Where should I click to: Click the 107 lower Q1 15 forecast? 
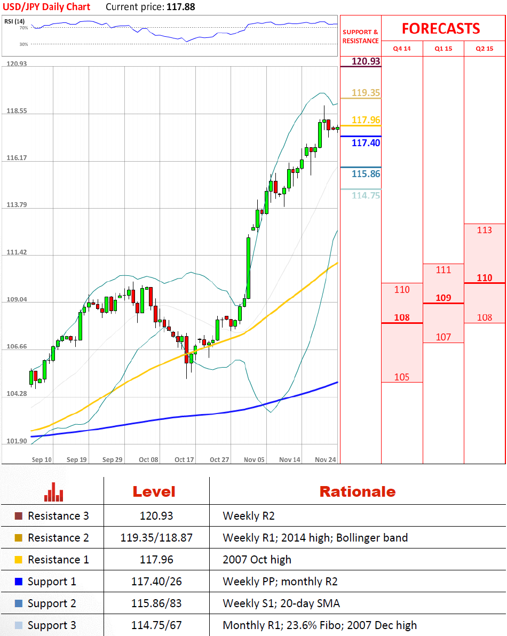443,337
